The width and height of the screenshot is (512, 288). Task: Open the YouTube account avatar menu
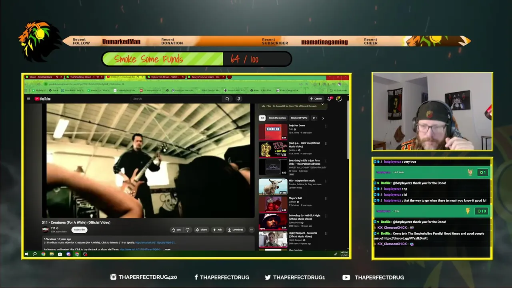pos(339,99)
